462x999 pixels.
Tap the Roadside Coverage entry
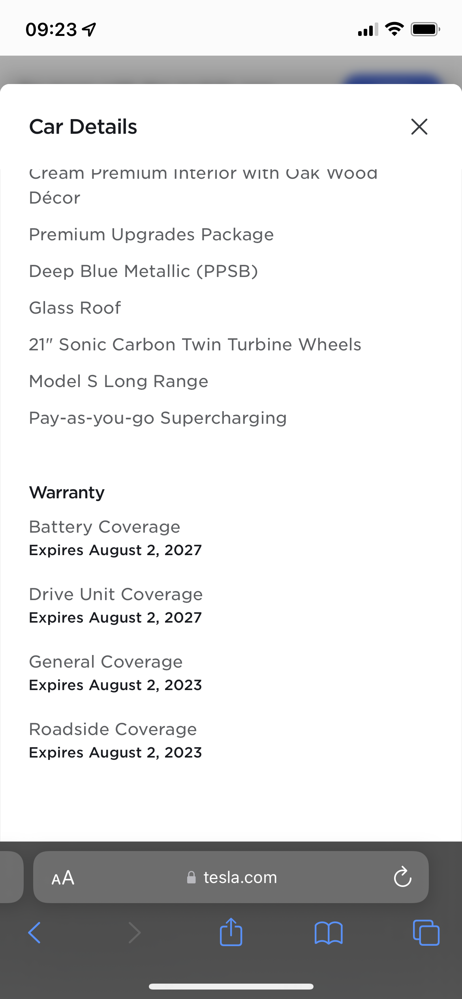(x=113, y=730)
